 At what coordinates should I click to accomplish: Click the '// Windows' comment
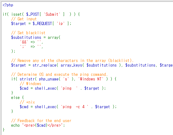click(x=30, y=84)
